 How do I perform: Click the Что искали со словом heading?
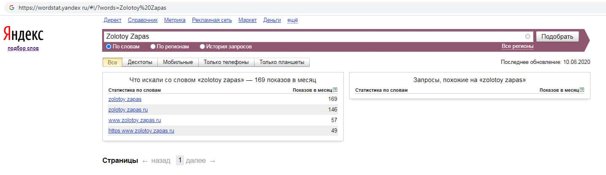pos(222,80)
